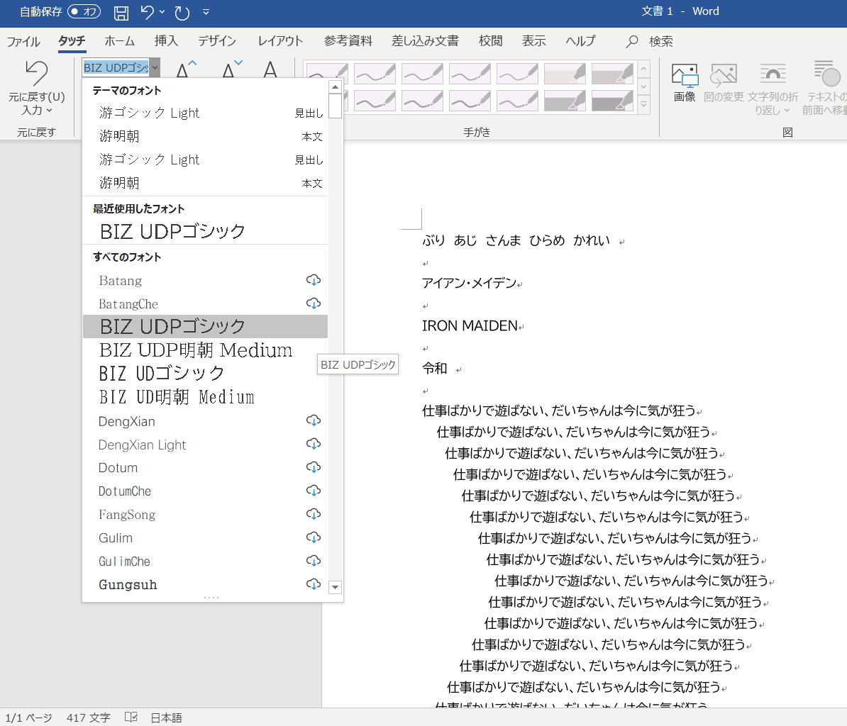Image resolution: width=847 pixels, height=726 pixels.
Task: Click the 画像 picture icon
Action: pos(685,82)
